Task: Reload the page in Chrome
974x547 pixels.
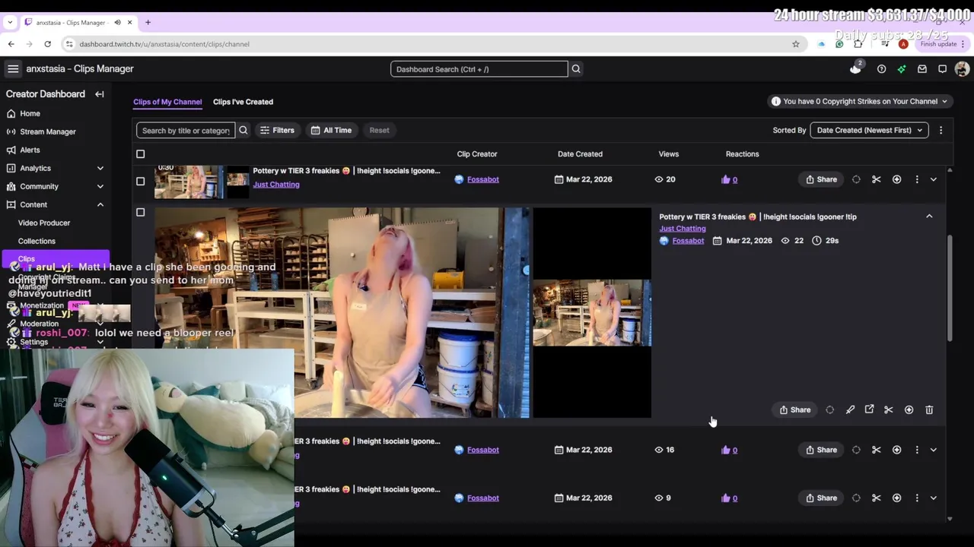Action: [x=47, y=44]
